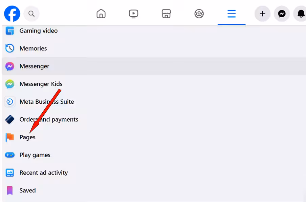
Task: Open Recent ad activity label
Action: point(44,173)
